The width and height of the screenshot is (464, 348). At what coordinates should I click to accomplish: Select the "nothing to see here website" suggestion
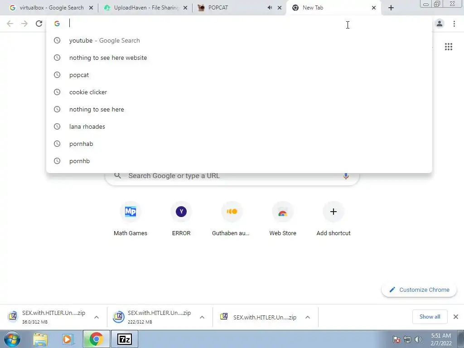(x=239, y=58)
